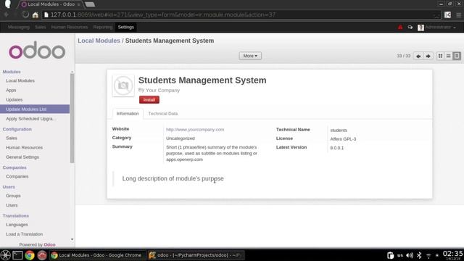
Task: Open Users item in sidebar
Action: click(12, 205)
